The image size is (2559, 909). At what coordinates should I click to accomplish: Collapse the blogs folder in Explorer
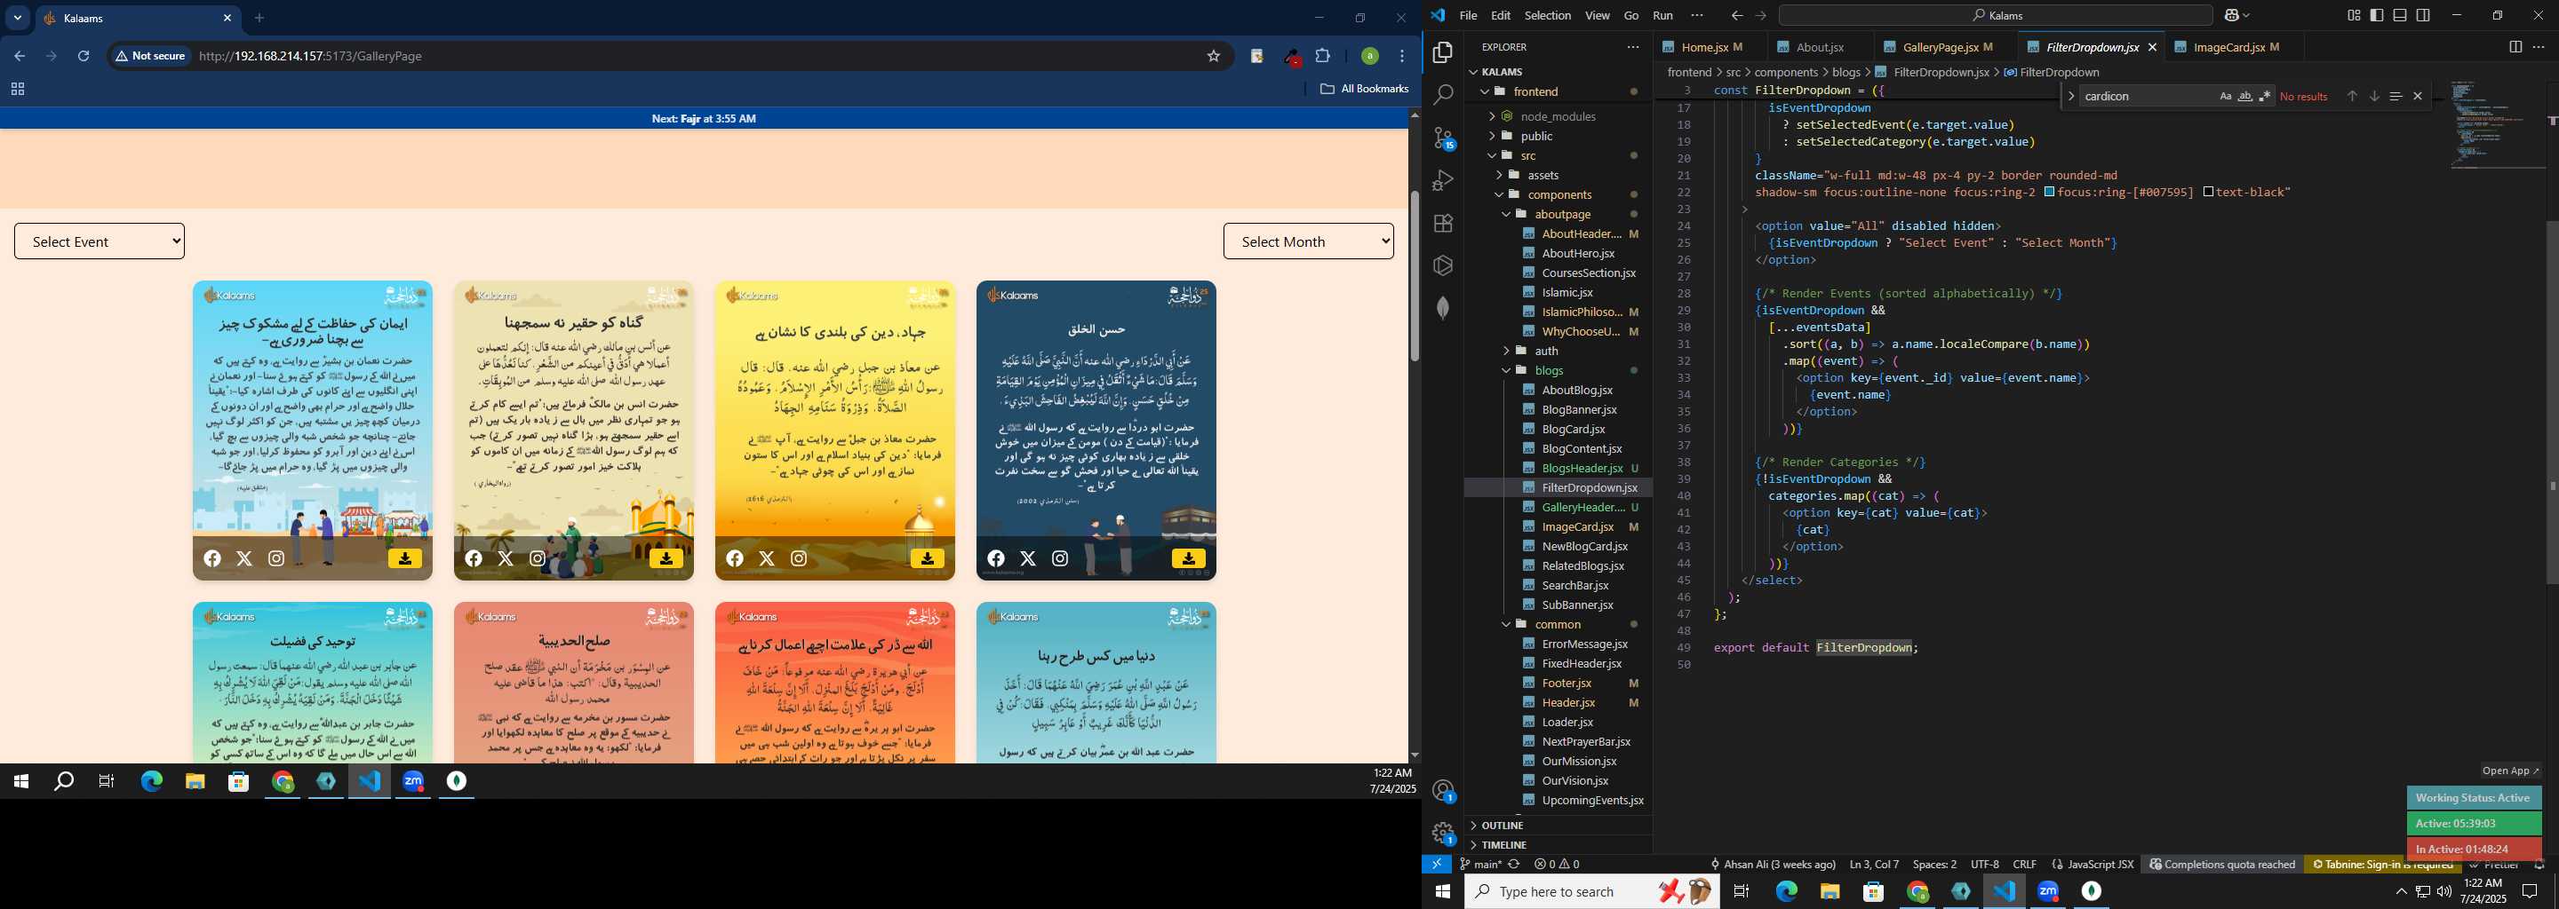coord(1506,370)
